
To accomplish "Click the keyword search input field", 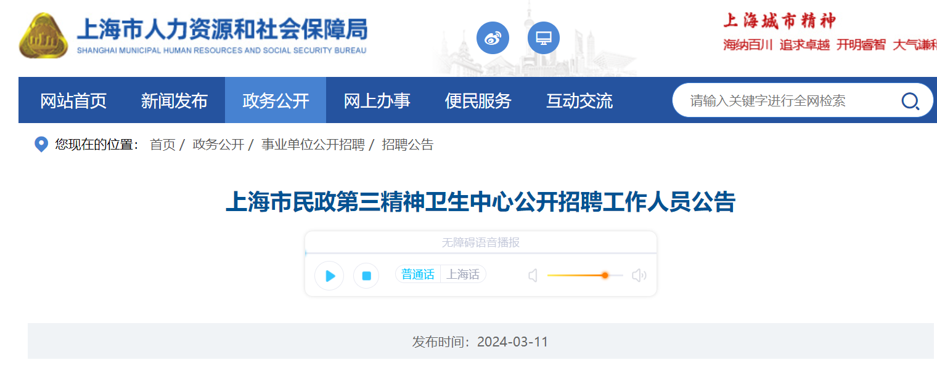I will (783, 101).
